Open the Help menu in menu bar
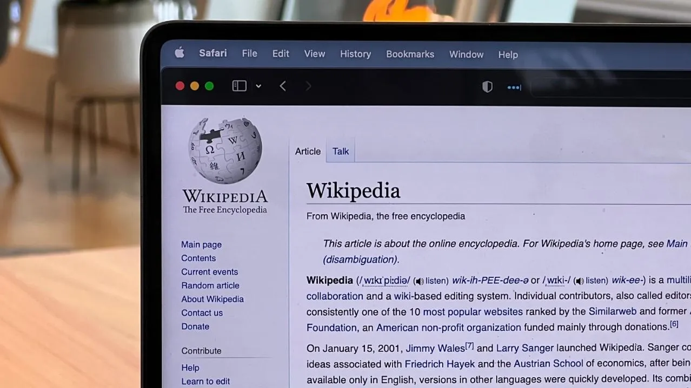This screenshot has width=691, height=388. pyautogui.click(x=508, y=55)
